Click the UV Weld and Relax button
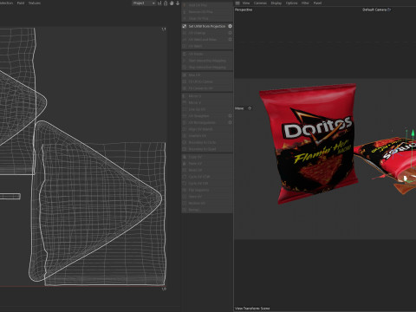The image size is (416, 312). (x=207, y=40)
